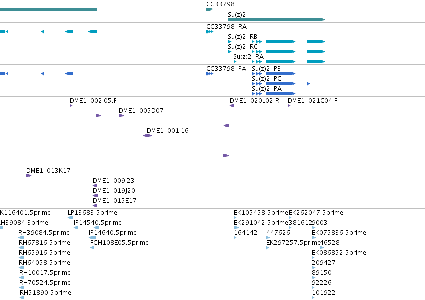Select clone label DME1-015E17
The image size is (425, 300).
[115, 201]
